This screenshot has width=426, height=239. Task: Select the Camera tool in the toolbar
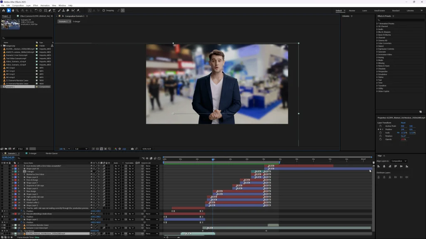[23, 10]
